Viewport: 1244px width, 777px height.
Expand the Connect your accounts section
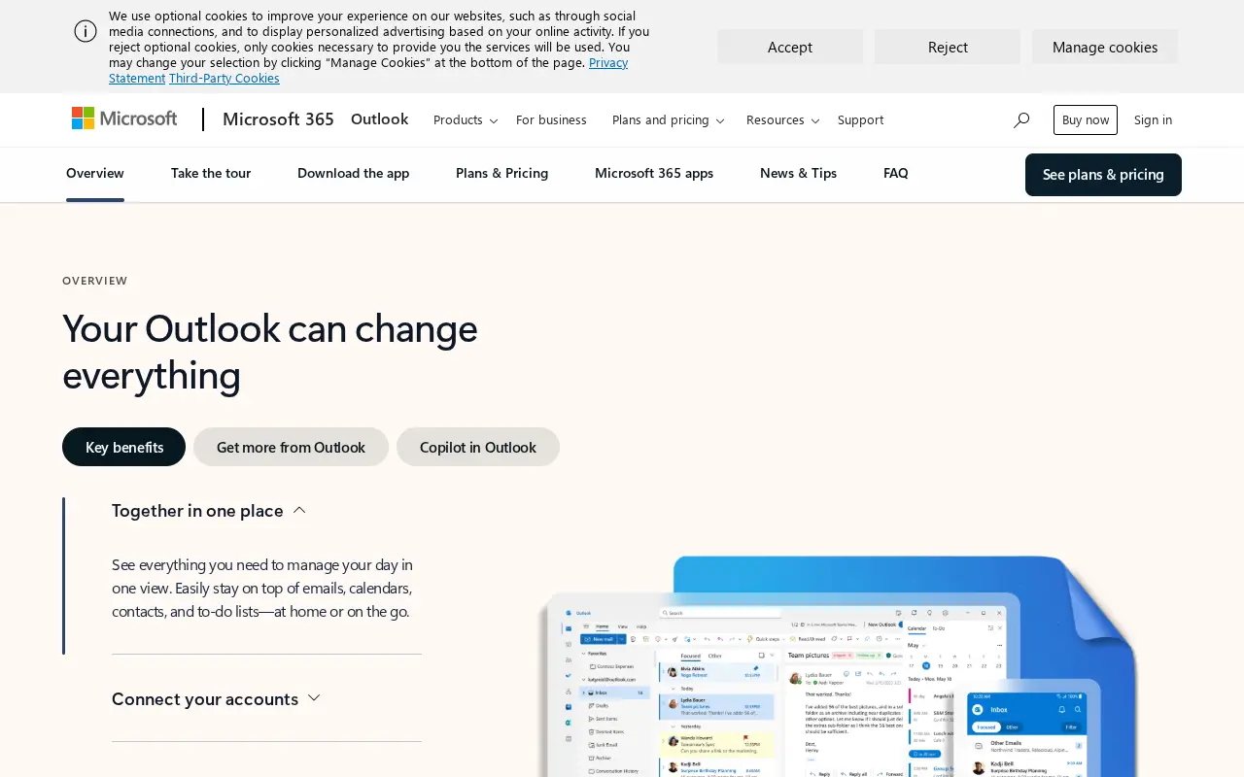216,698
